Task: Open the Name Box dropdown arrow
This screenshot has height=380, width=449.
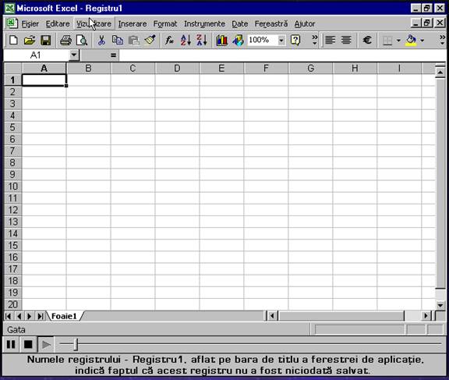Action: coord(73,55)
